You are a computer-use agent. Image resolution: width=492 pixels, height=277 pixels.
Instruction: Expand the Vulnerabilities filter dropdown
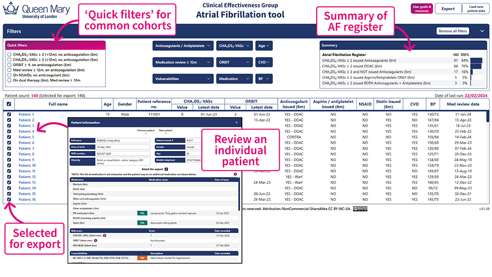pyautogui.click(x=183, y=78)
